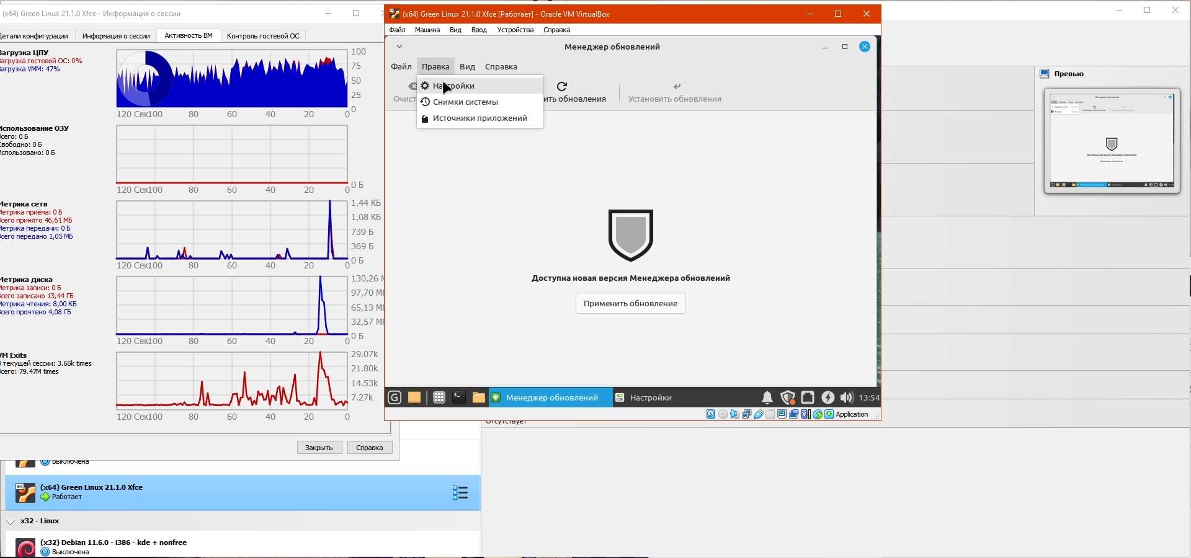Open the Справка menu in Update Manager
The height and width of the screenshot is (558, 1191).
[x=501, y=66]
